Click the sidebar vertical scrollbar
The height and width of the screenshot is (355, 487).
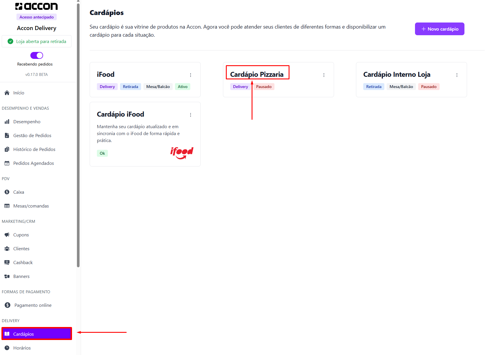[x=78, y=133]
